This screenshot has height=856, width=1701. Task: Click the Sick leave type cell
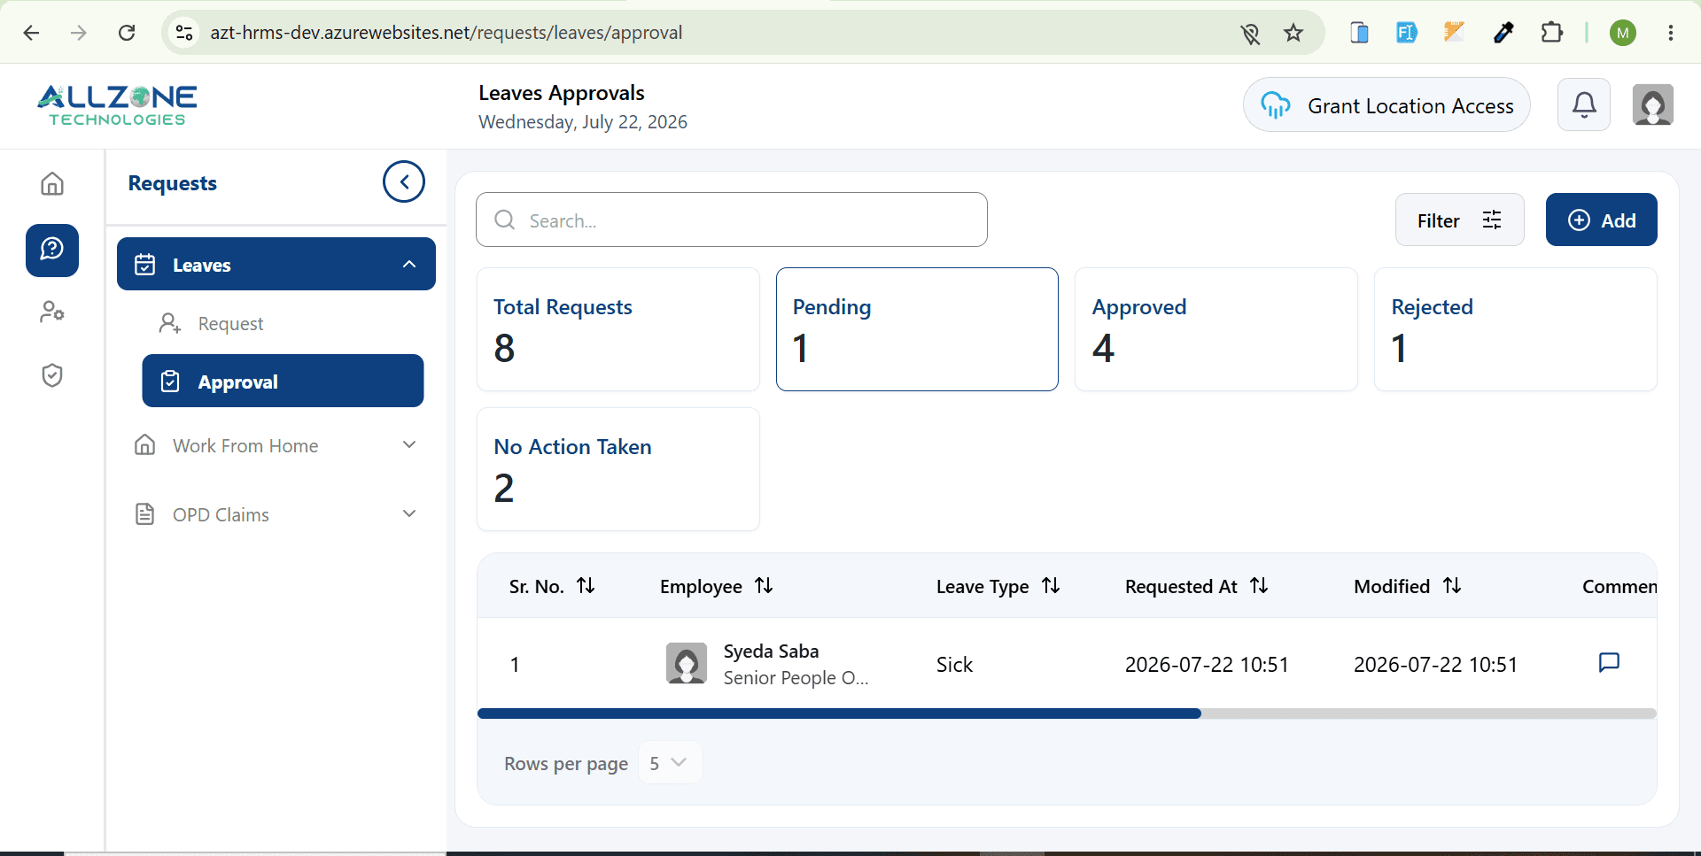(955, 665)
